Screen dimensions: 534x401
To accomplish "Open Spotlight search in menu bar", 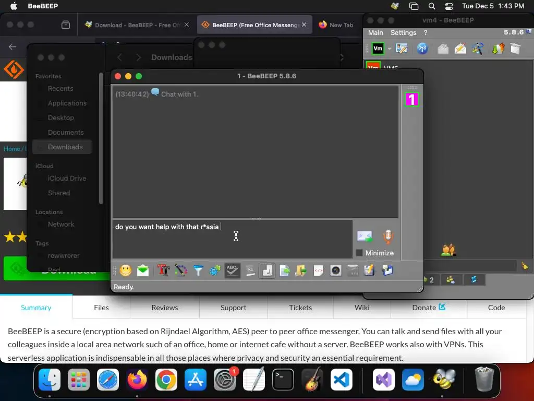I will pos(431,6).
